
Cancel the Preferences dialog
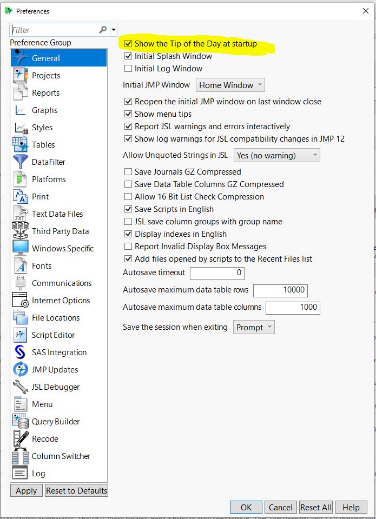280,508
